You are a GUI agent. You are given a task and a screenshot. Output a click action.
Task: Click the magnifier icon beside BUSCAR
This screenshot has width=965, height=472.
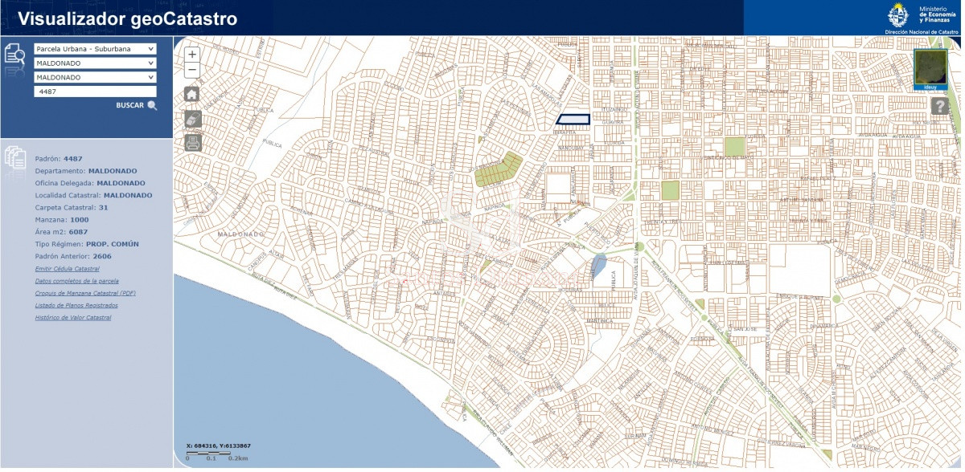(x=152, y=106)
